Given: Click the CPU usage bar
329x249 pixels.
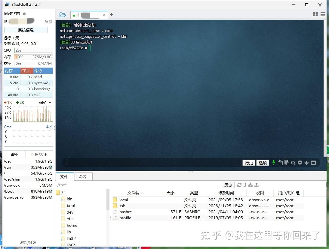Looking at the screenshot, I should 33,50.
